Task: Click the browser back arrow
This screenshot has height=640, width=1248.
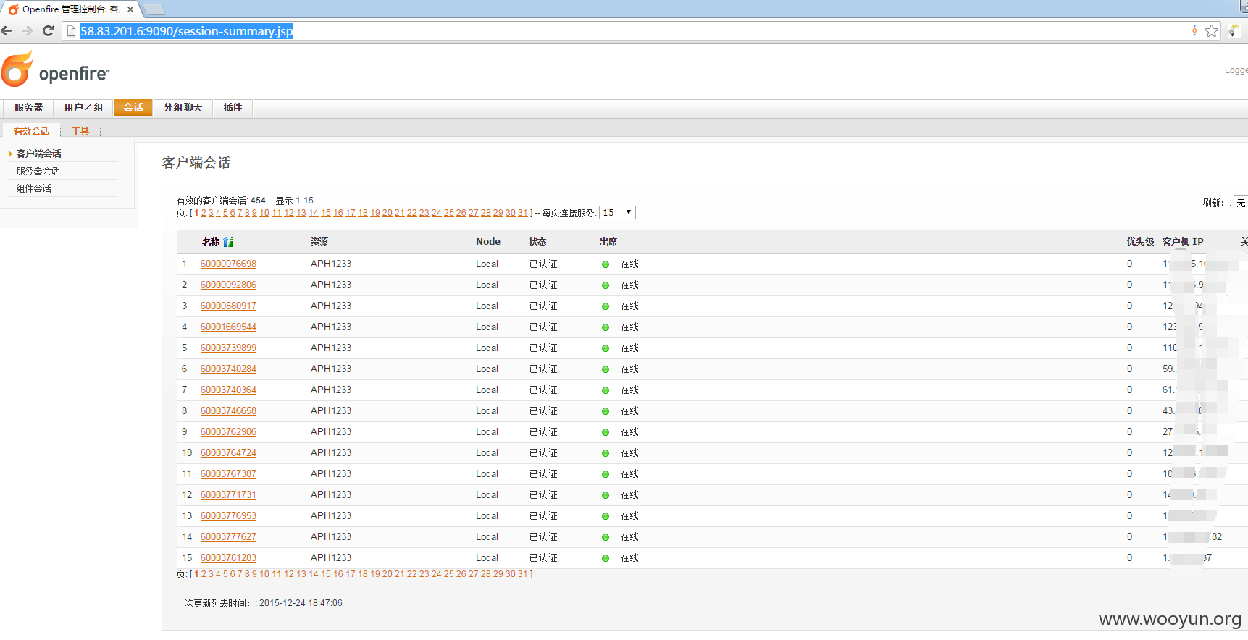Action: tap(7, 31)
